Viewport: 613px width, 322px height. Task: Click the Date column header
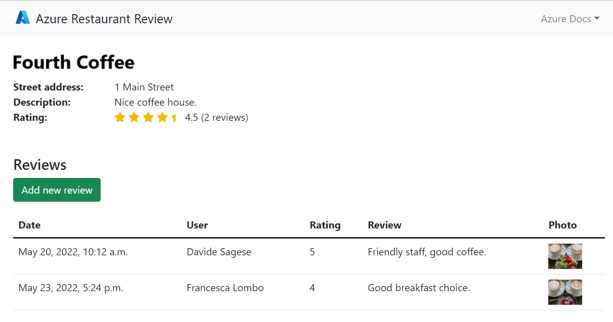tap(29, 225)
